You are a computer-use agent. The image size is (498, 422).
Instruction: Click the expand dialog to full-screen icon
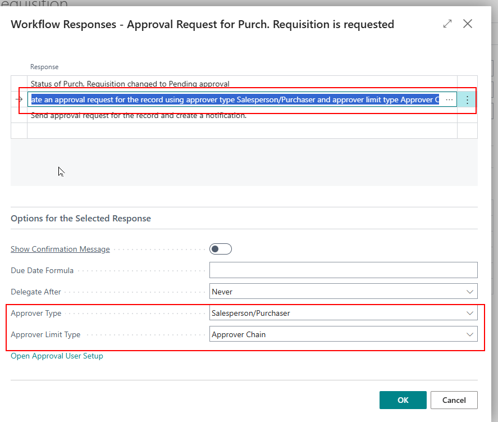click(447, 24)
